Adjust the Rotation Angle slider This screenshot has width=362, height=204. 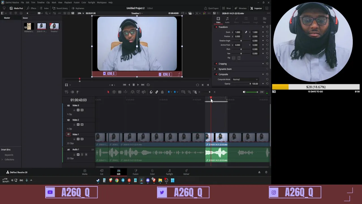point(241,41)
